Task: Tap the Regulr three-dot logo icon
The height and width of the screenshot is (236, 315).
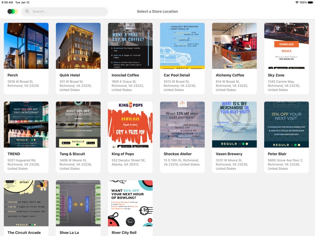Action: (13, 11)
